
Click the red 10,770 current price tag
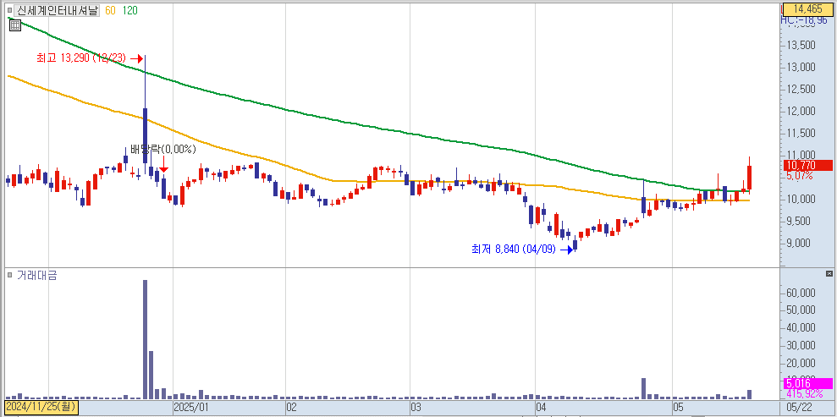tap(801, 166)
